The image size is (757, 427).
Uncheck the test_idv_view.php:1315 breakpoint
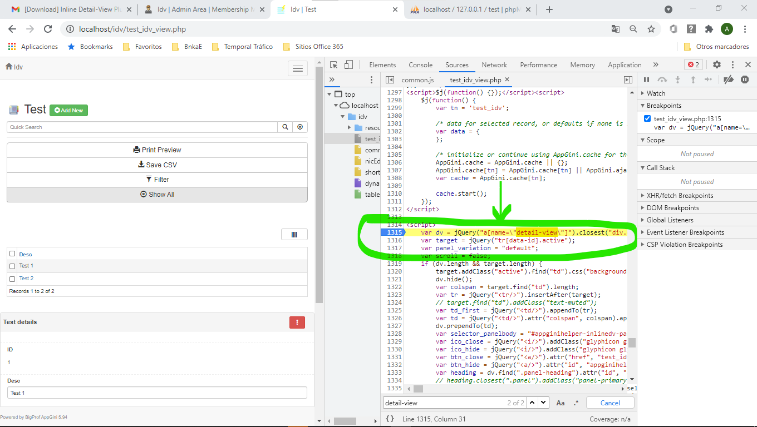tap(647, 118)
